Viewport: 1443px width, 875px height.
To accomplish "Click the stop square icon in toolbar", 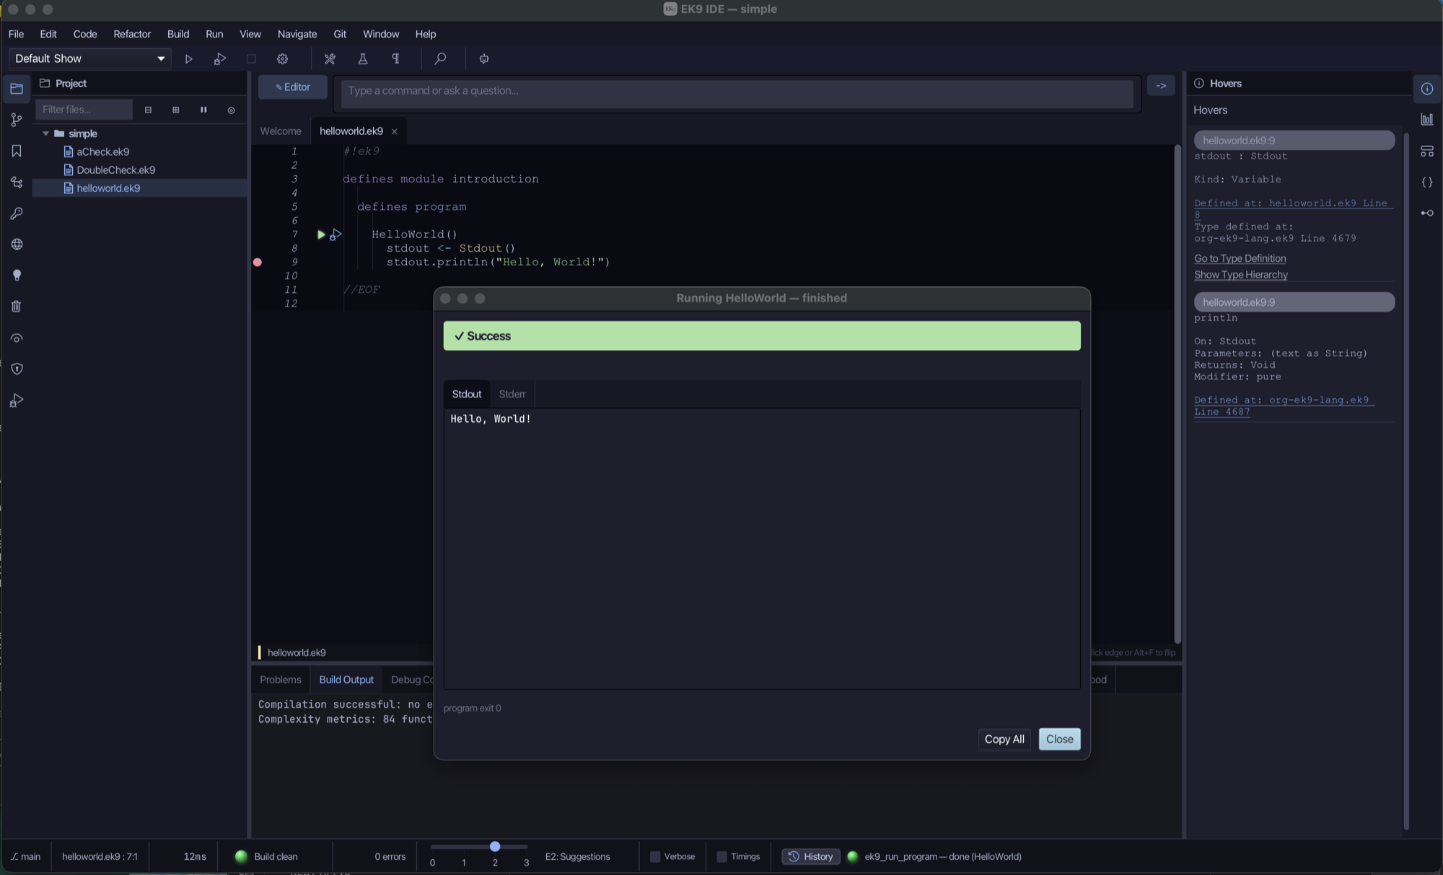I will coord(251,59).
